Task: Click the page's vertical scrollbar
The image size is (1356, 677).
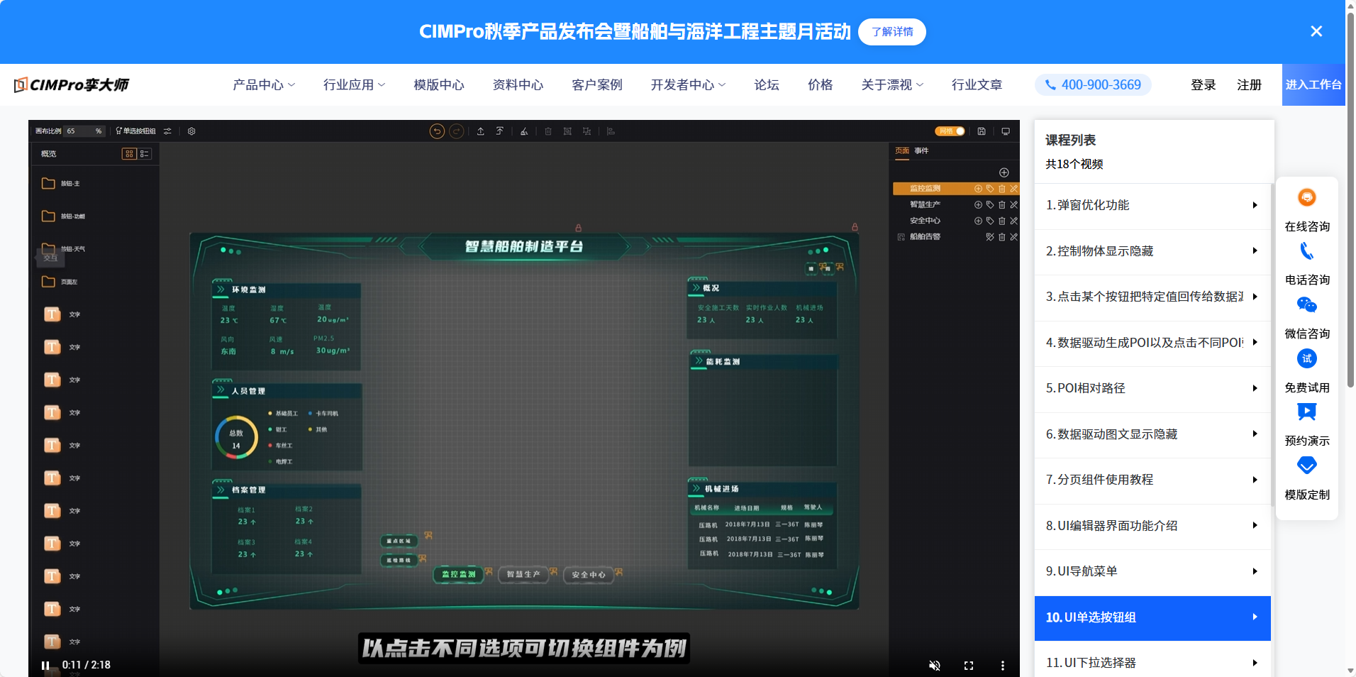Action: click(1350, 199)
